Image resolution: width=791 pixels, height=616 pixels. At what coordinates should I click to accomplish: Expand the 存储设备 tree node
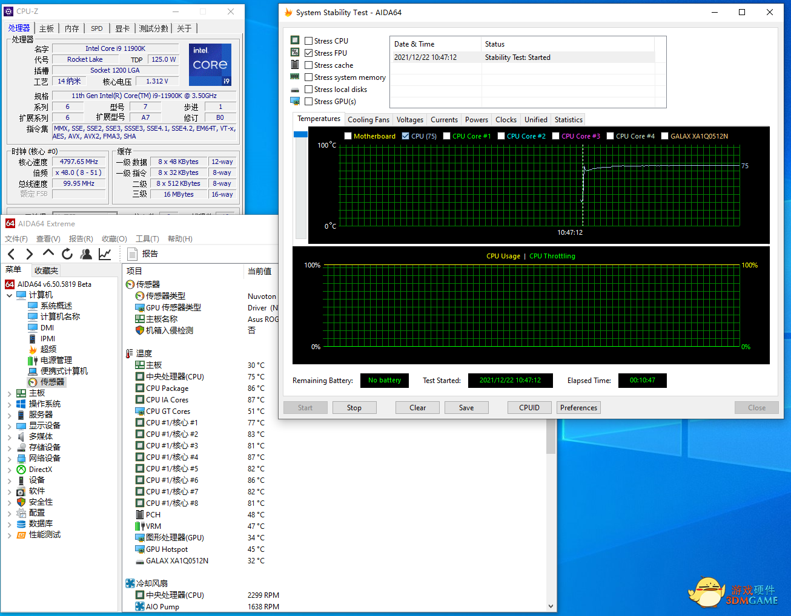tap(9, 448)
